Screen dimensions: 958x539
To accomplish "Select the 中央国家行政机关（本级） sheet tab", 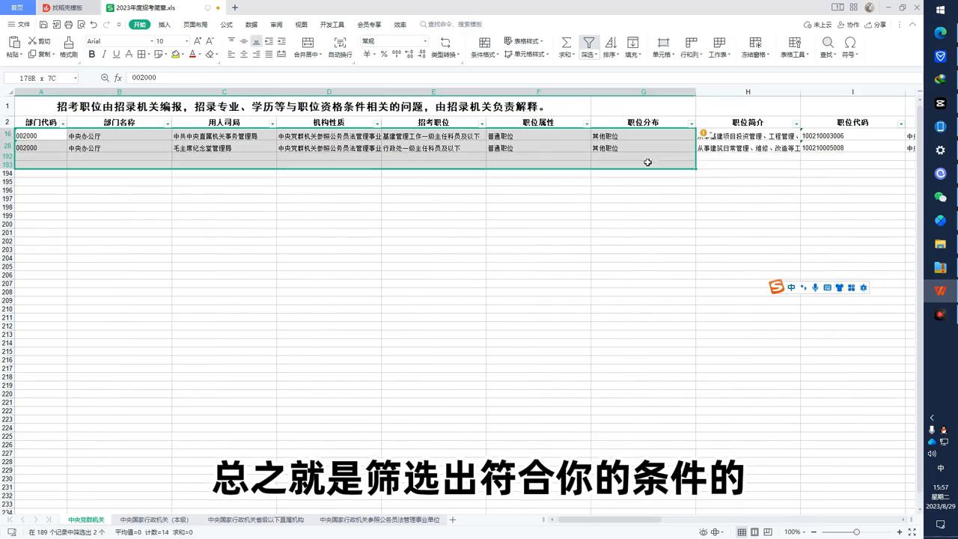I will pyautogui.click(x=153, y=520).
